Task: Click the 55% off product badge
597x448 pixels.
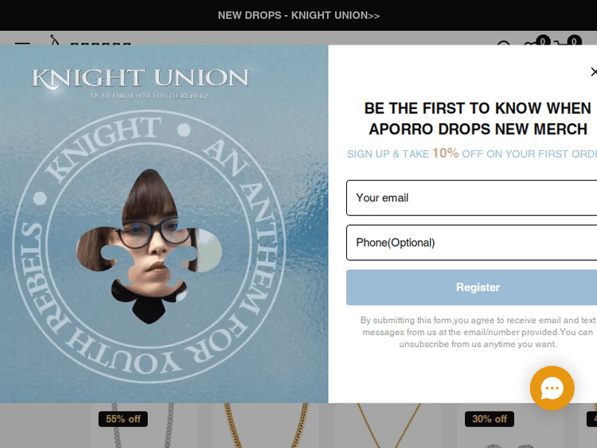Action: click(123, 419)
